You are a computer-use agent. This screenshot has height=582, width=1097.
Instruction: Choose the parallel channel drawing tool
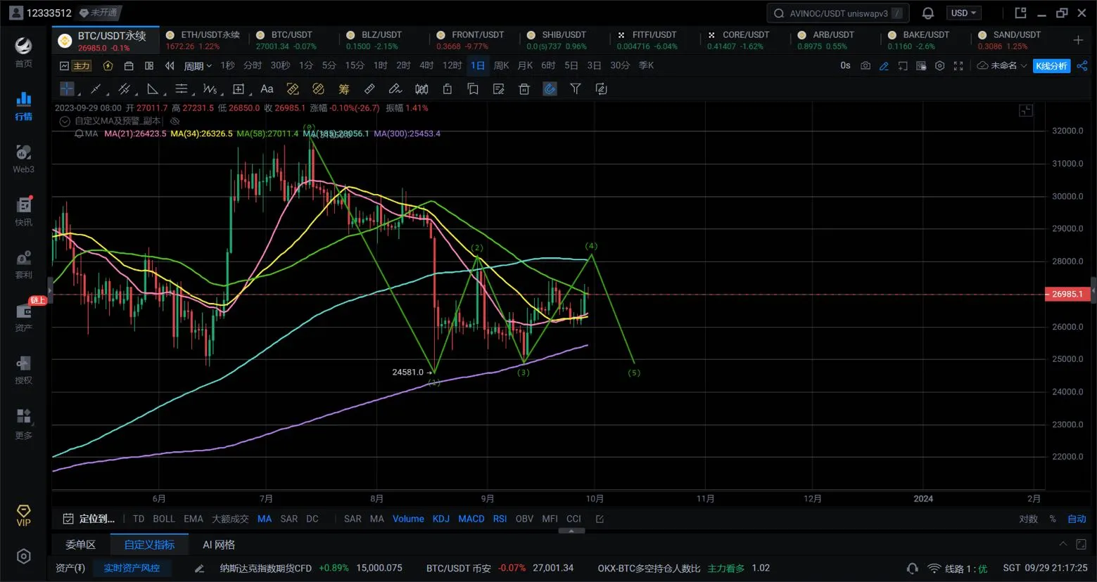pyautogui.click(x=125, y=89)
